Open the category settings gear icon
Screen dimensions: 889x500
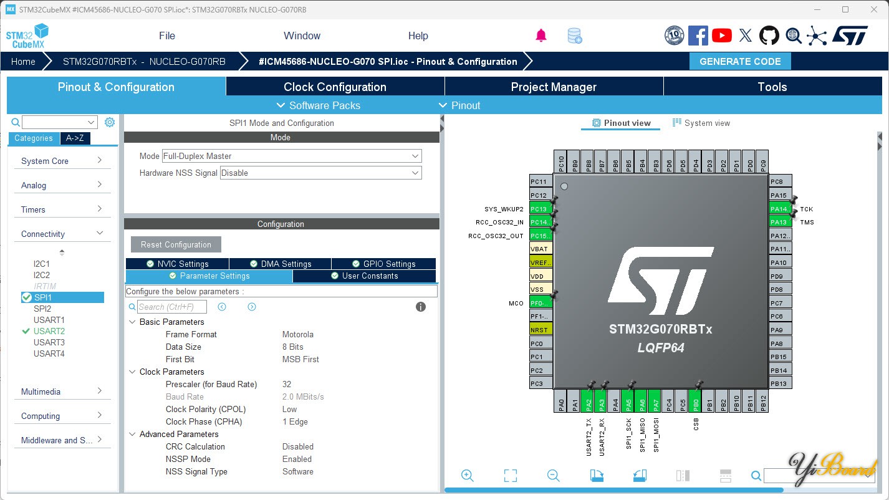tap(110, 122)
